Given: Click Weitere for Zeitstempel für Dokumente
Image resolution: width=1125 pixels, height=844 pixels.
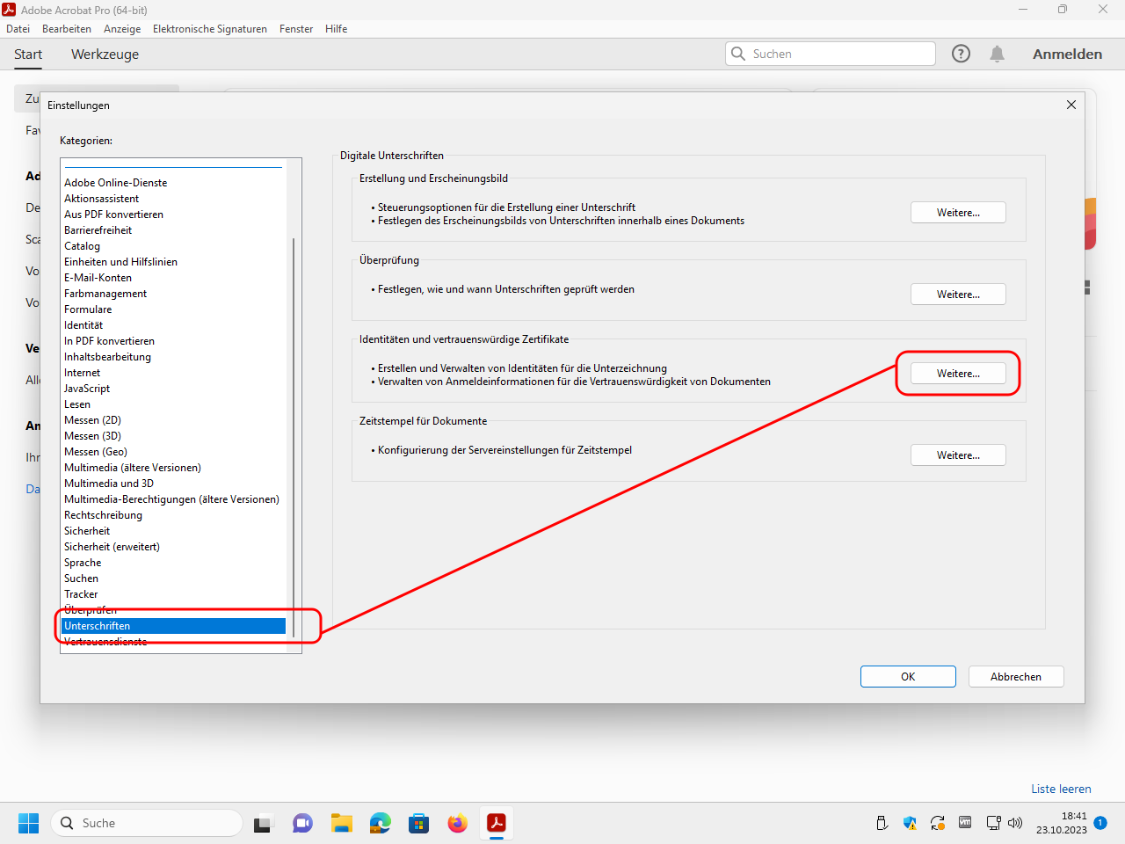Looking at the screenshot, I should point(958,455).
